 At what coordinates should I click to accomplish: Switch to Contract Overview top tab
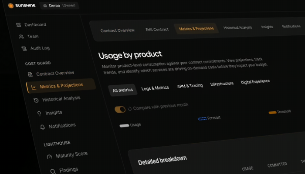pyautogui.click(x=117, y=30)
